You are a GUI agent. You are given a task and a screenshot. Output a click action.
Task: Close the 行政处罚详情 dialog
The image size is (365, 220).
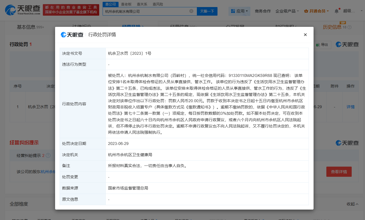click(x=305, y=35)
